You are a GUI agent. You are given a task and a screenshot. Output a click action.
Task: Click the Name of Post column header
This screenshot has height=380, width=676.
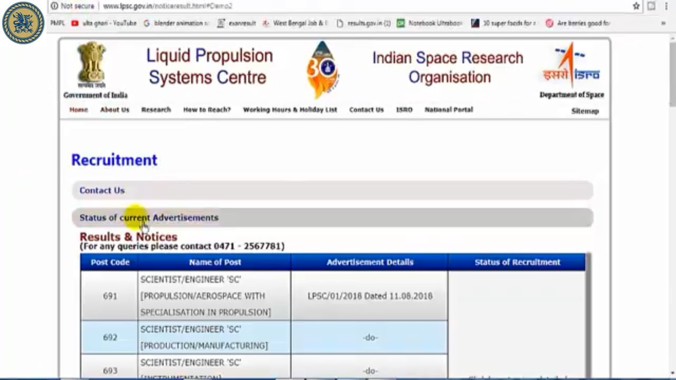[215, 262]
